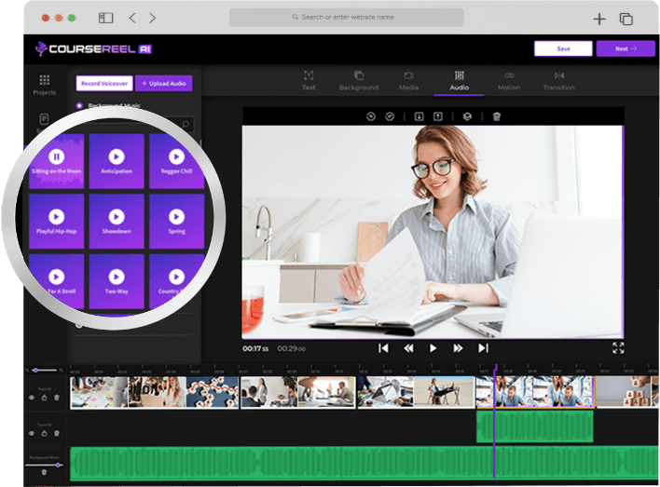Pause the Sitting on the Moon track
This screenshot has width=660, height=487.
tap(57, 156)
